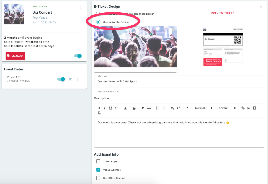Insert an image into the description
This screenshot has width=268, height=184.
pos(248,108)
